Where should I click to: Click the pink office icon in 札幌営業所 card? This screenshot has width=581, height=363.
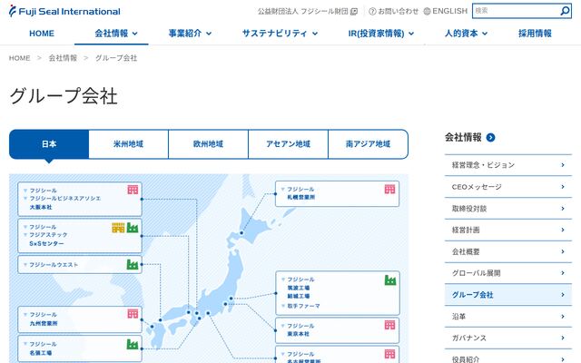tap(389, 190)
